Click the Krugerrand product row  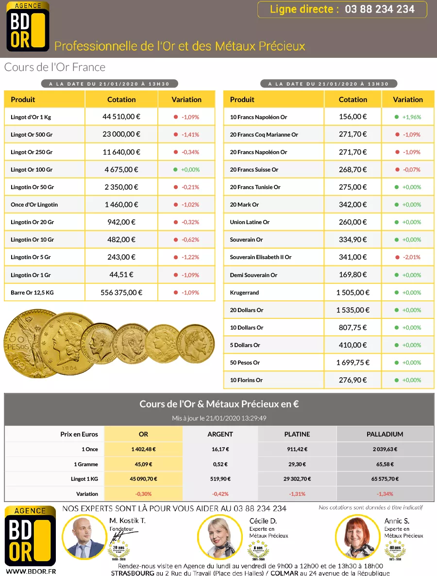(x=245, y=293)
